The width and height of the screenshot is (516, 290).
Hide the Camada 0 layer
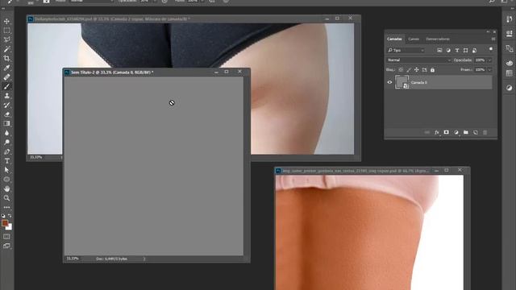389,82
